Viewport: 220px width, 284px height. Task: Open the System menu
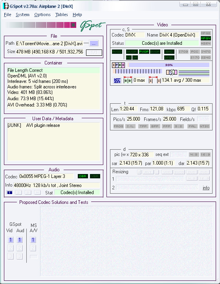pos(22,15)
